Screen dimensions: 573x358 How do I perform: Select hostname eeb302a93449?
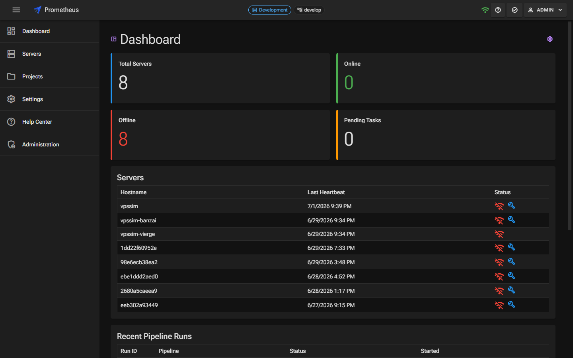[x=139, y=305]
